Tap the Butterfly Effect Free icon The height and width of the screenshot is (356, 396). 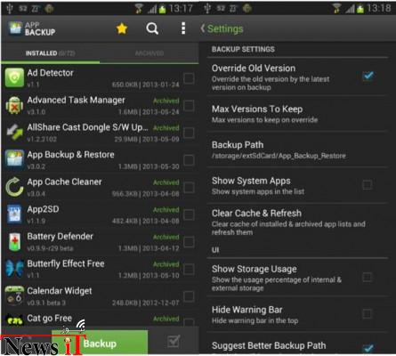[x=14, y=269]
